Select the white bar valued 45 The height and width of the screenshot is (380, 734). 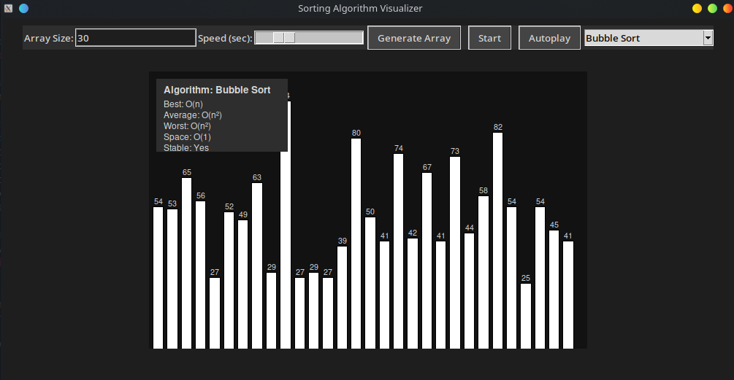(x=554, y=290)
